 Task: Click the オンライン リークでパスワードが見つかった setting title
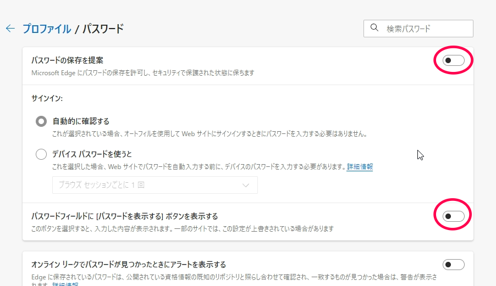coord(129,265)
